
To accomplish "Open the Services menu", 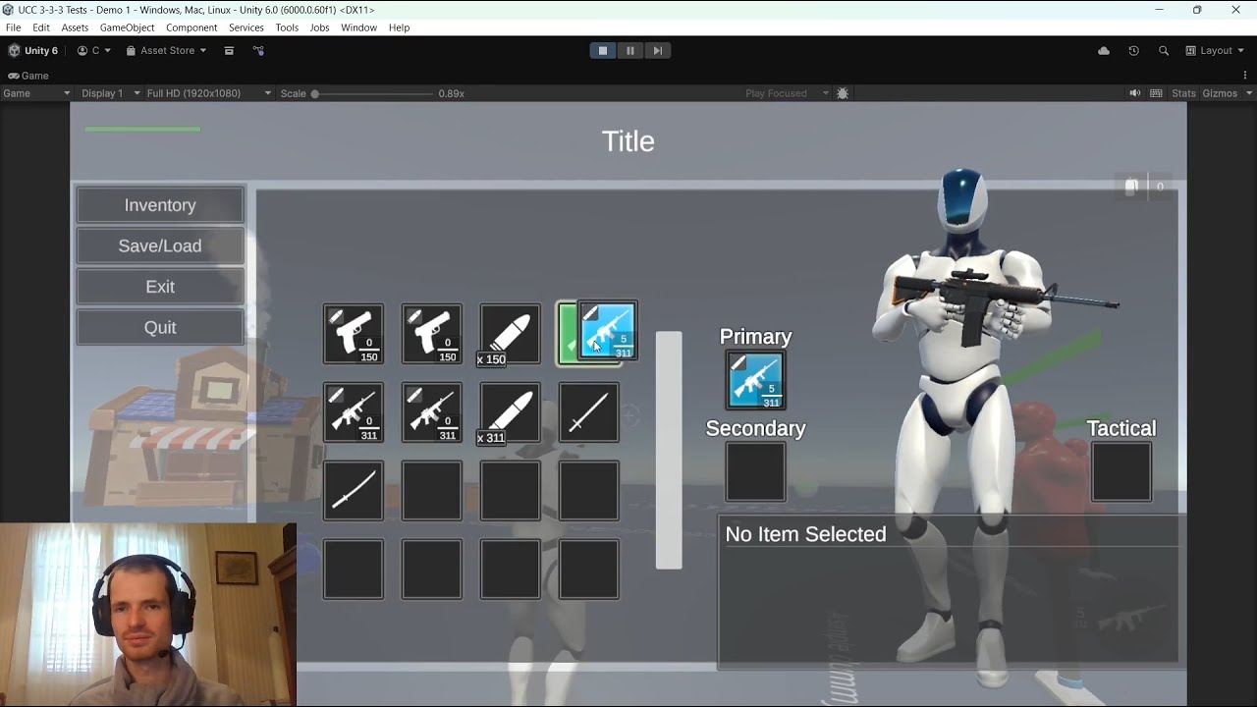I will 246,27.
